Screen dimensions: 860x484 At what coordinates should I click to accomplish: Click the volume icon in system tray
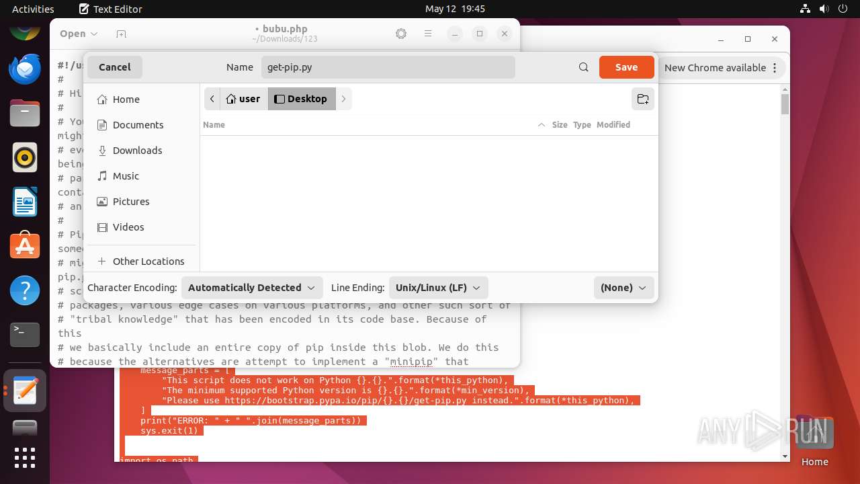[x=824, y=9]
